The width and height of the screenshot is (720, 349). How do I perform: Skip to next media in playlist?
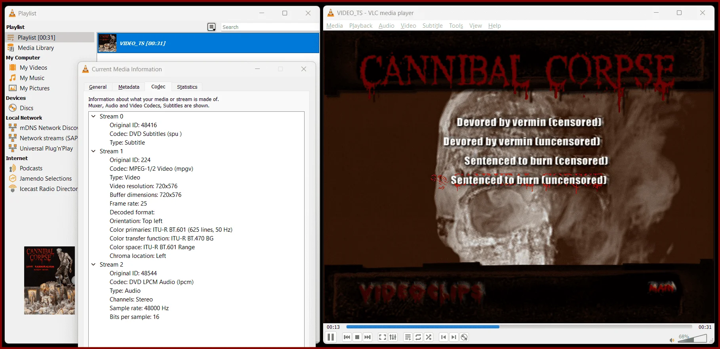pyautogui.click(x=368, y=337)
